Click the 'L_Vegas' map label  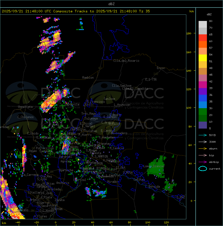click(31, 151)
